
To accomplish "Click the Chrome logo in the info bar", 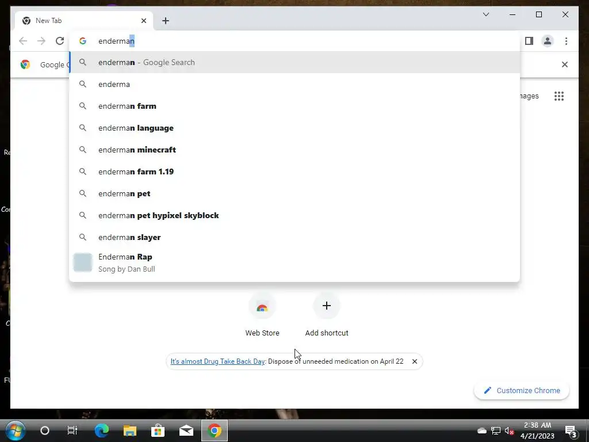I will pos(25,64).
